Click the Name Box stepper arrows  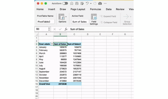(x=49, y=29)
